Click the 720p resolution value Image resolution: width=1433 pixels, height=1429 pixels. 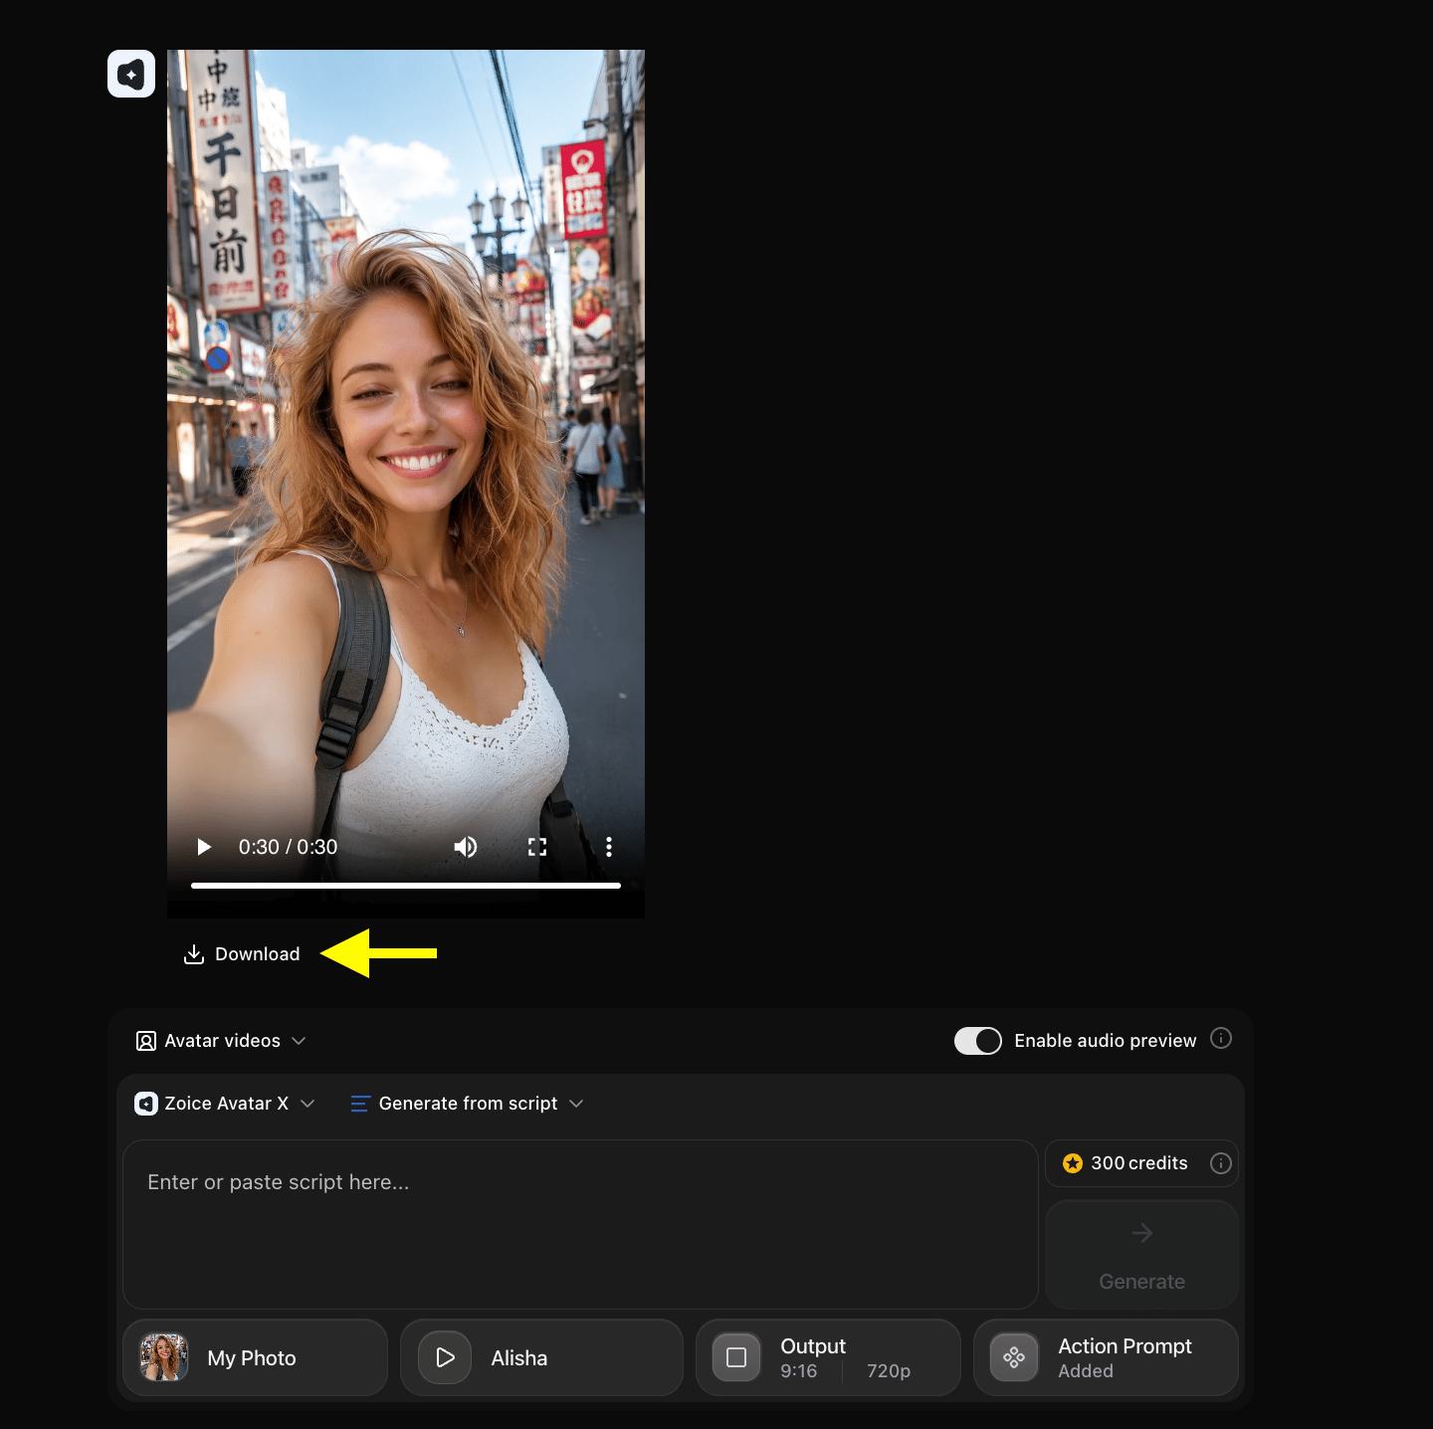pyautogui.click(x=889, y=1371)
